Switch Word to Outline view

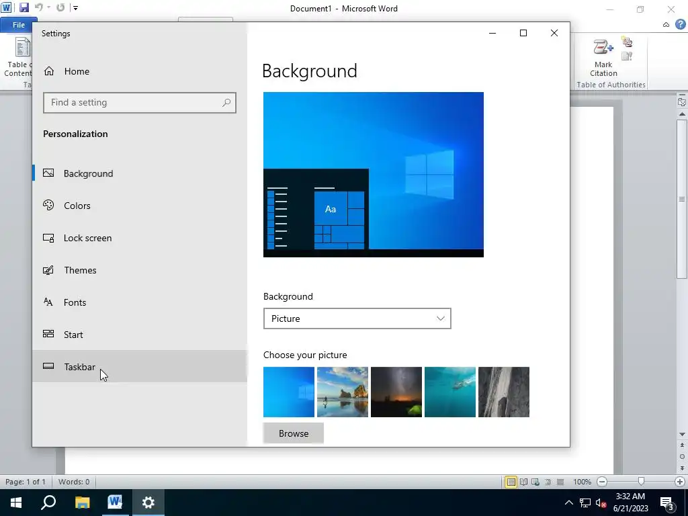[548, 482]
